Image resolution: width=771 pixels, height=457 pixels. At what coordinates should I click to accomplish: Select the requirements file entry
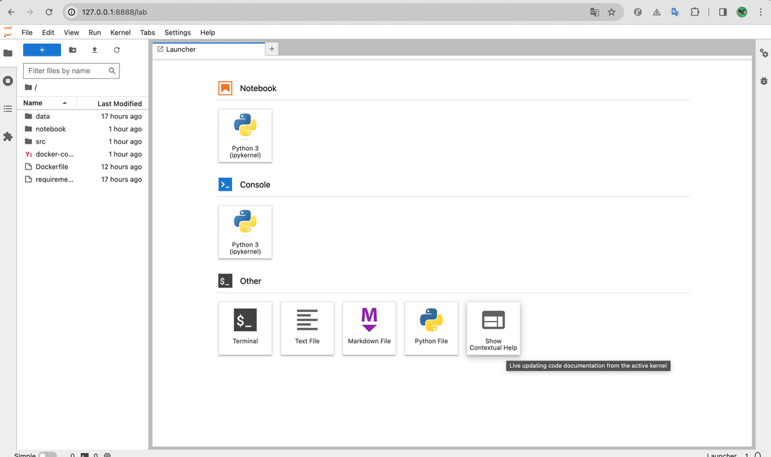click(x=83, y=180)
